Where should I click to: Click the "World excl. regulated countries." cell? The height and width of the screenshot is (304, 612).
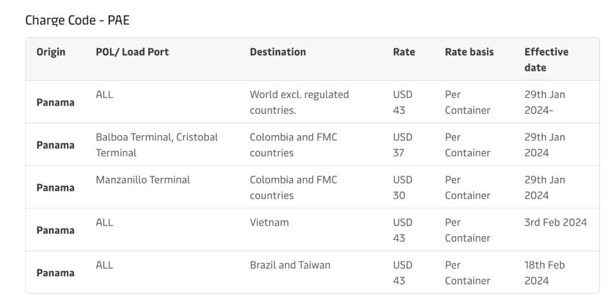pyautogui.click(x=299, y=102)
